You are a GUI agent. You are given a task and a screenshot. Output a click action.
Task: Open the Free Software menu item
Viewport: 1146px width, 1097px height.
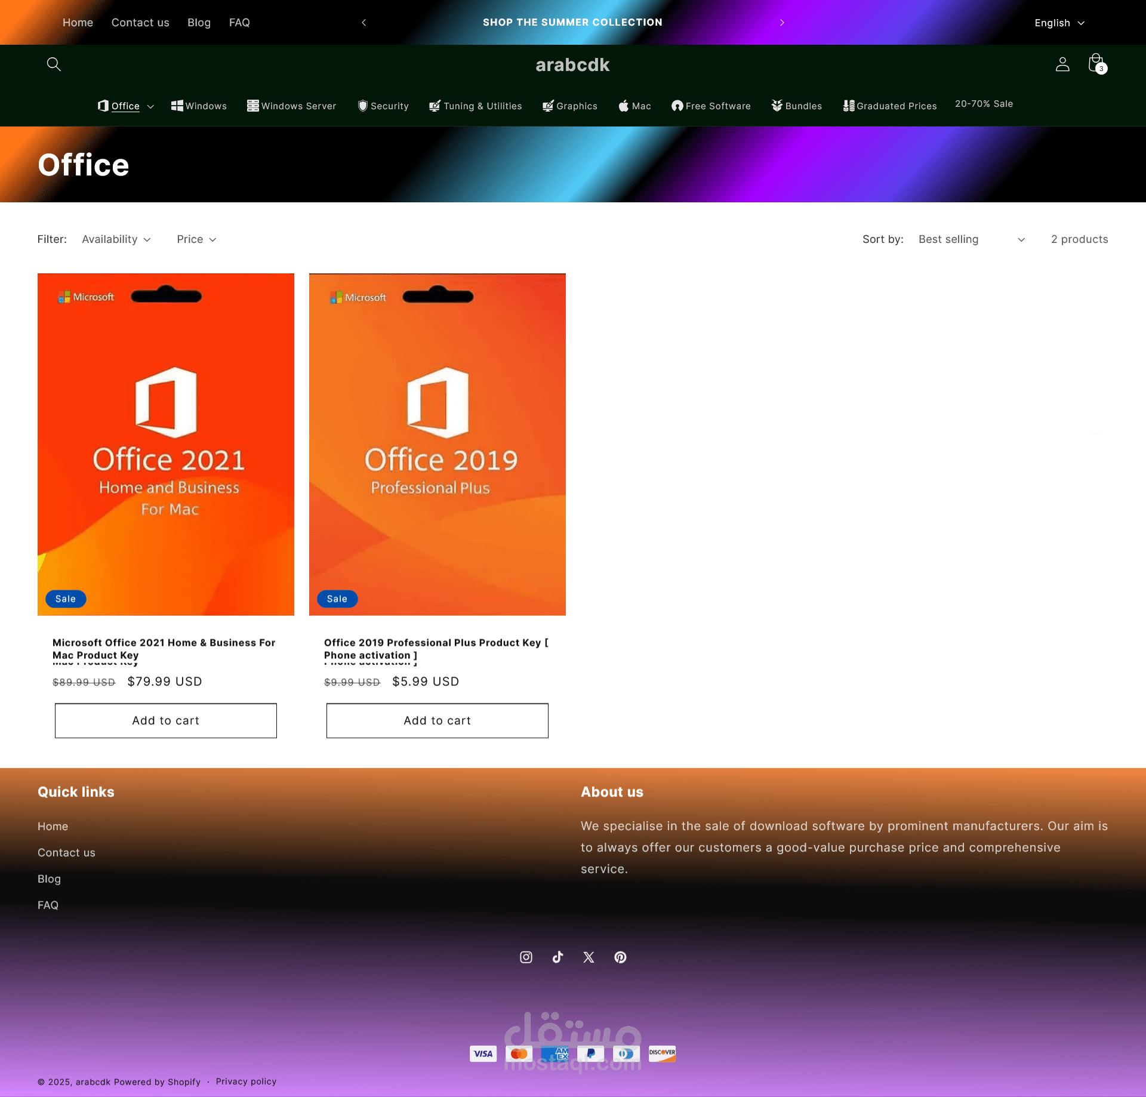pyautogui.click(x=711, y=106)
